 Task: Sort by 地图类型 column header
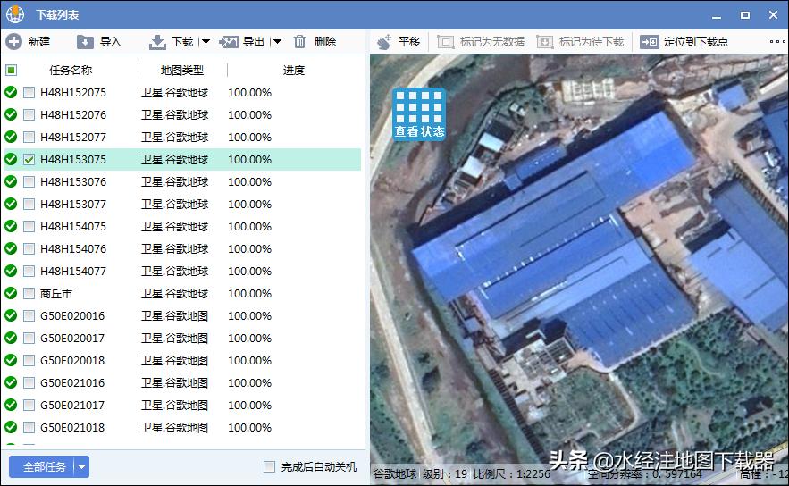[182, 70]
